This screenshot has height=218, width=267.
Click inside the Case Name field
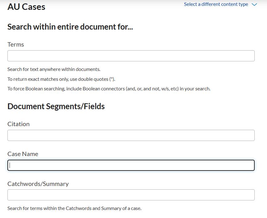click(x=131, y=165)
